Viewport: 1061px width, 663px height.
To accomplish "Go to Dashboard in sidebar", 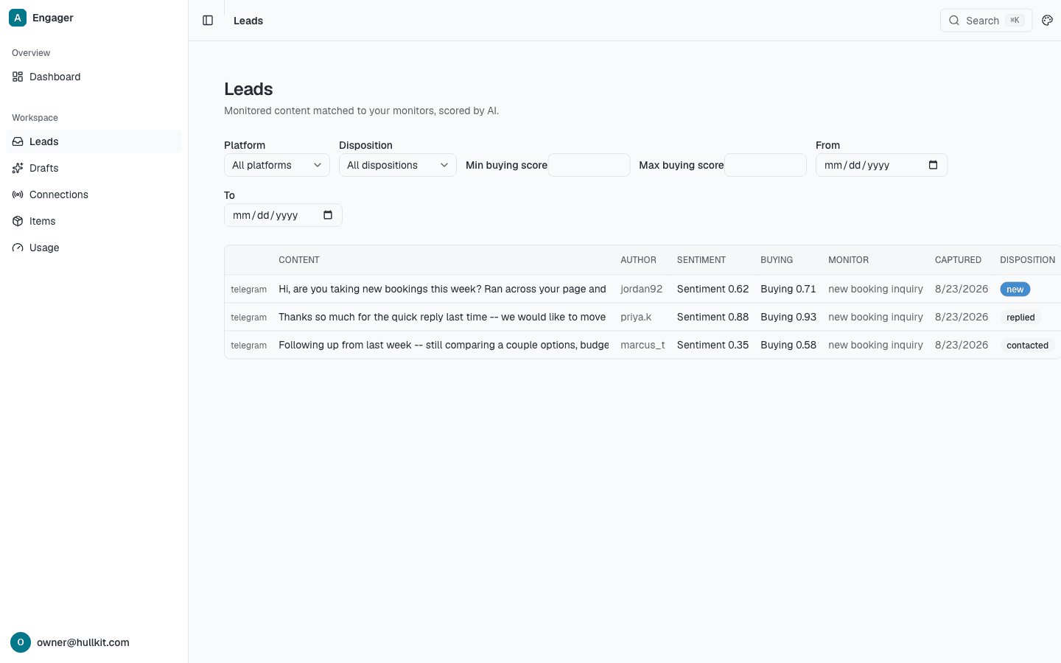I will click(x=94, y=77).
